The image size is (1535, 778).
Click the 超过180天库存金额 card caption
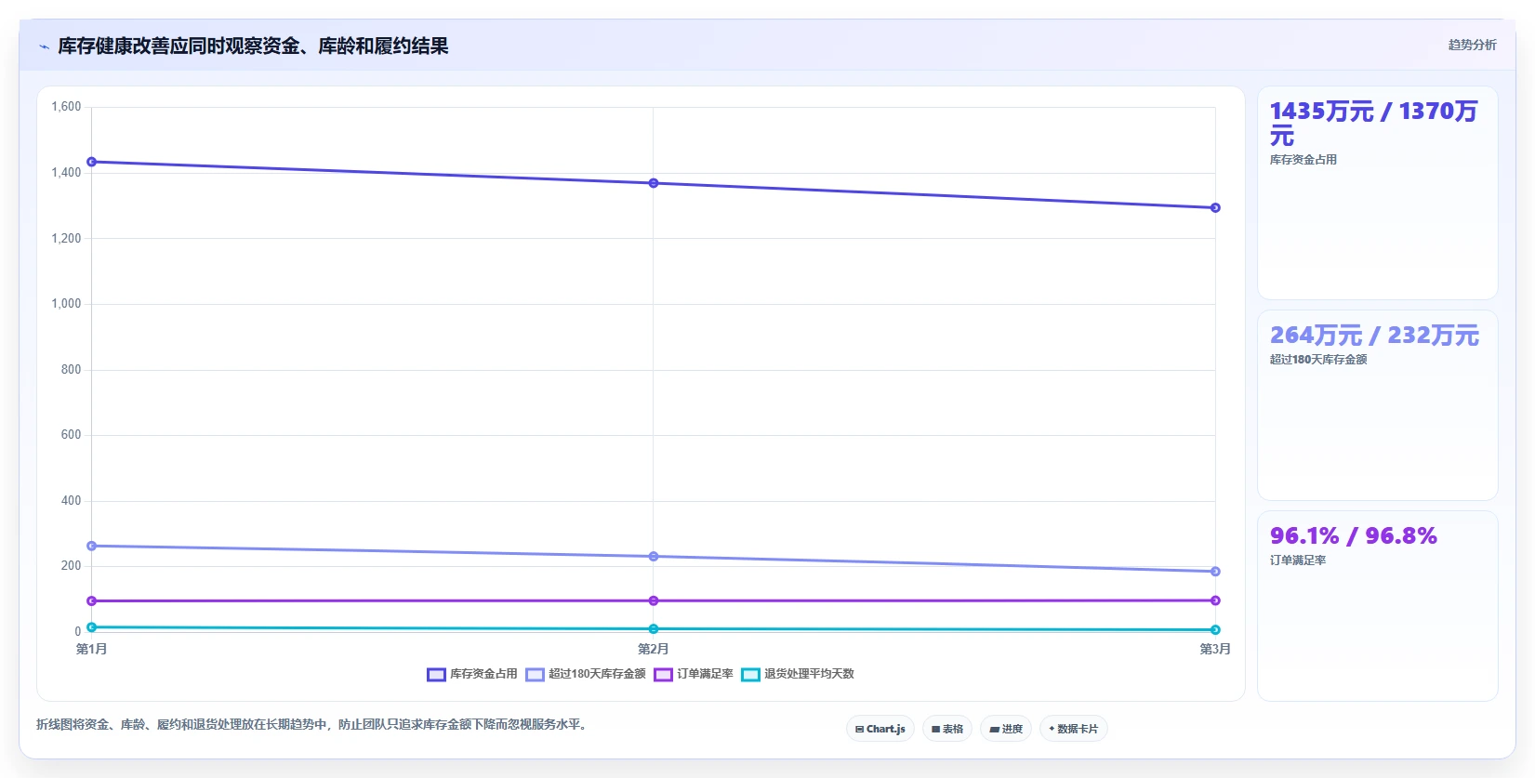click(x=1318, y=360)
